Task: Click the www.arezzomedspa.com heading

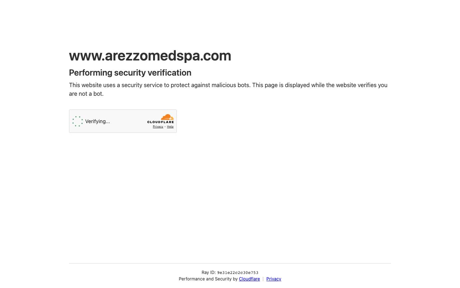Action: (x=150, y=55)
